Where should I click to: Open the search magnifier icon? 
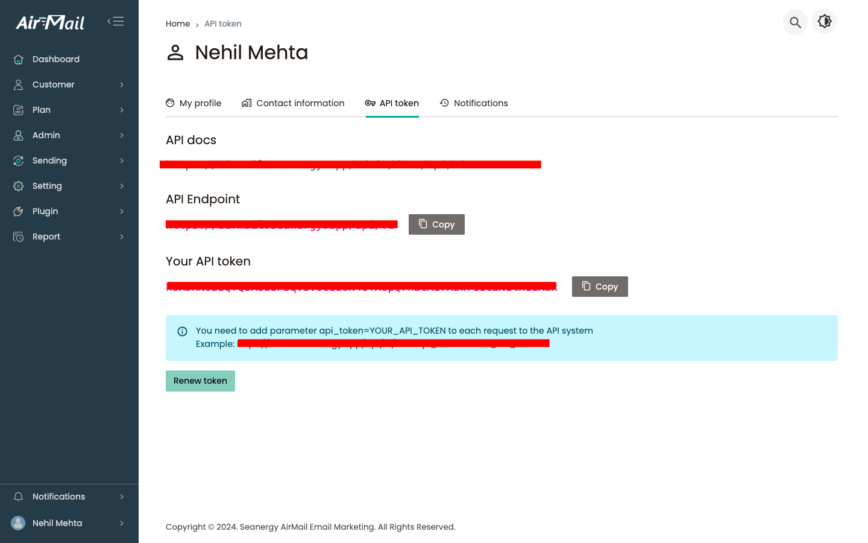(x=795, y=22)
